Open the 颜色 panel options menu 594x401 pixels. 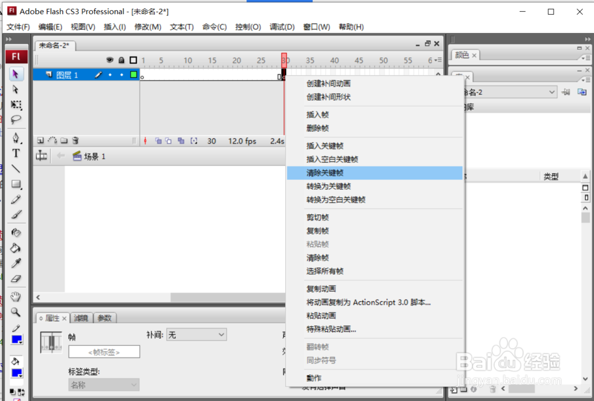pyautogui.click(x=586, y=58)
